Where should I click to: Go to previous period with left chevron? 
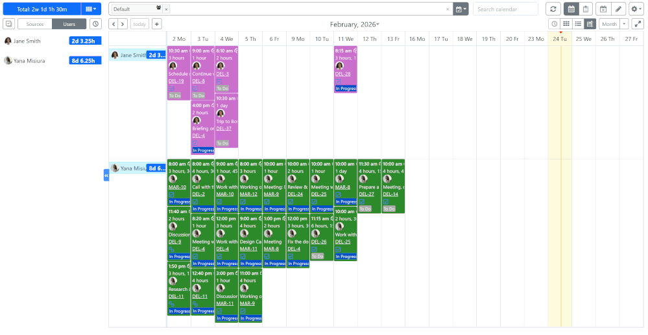[x=114, y=24]
